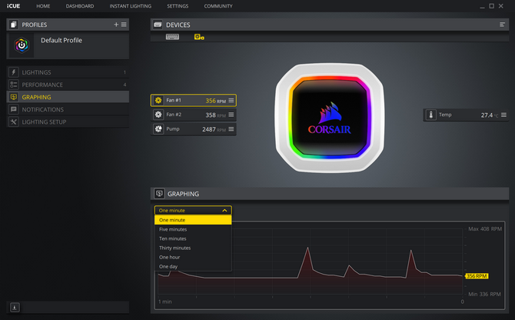Open INSTANT LIGHTING menu
This screenshot has width=515, height=320.
(131, 6)
